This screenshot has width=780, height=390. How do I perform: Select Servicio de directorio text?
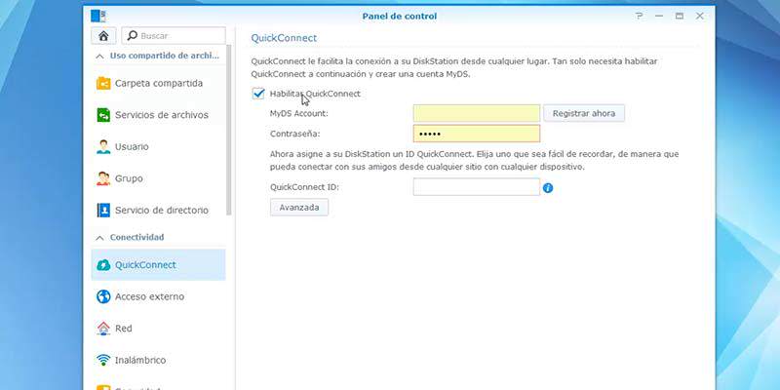click(x=162, y=210)
